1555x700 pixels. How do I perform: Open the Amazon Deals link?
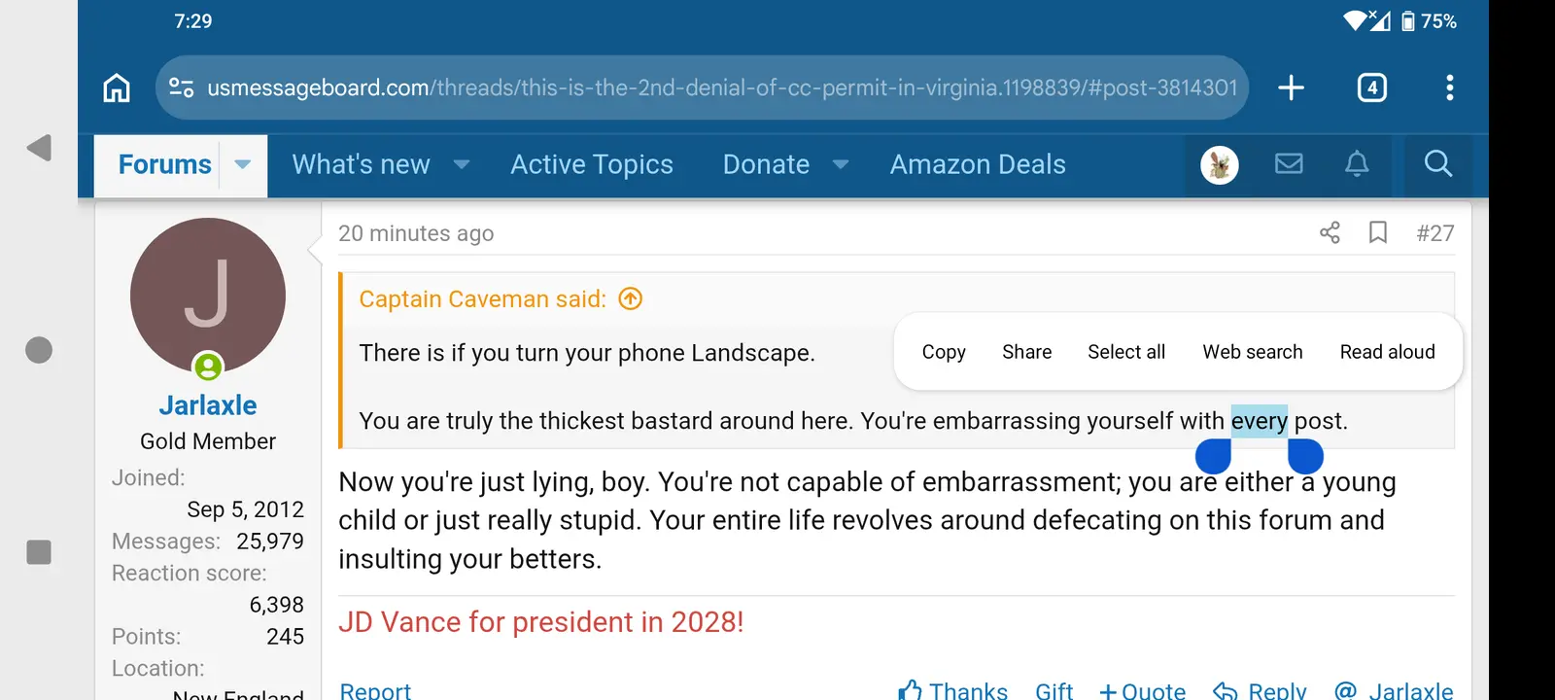978,164
